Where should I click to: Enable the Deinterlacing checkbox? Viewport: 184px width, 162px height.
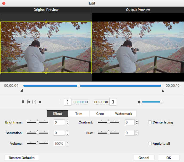click(x=150, y=122)
